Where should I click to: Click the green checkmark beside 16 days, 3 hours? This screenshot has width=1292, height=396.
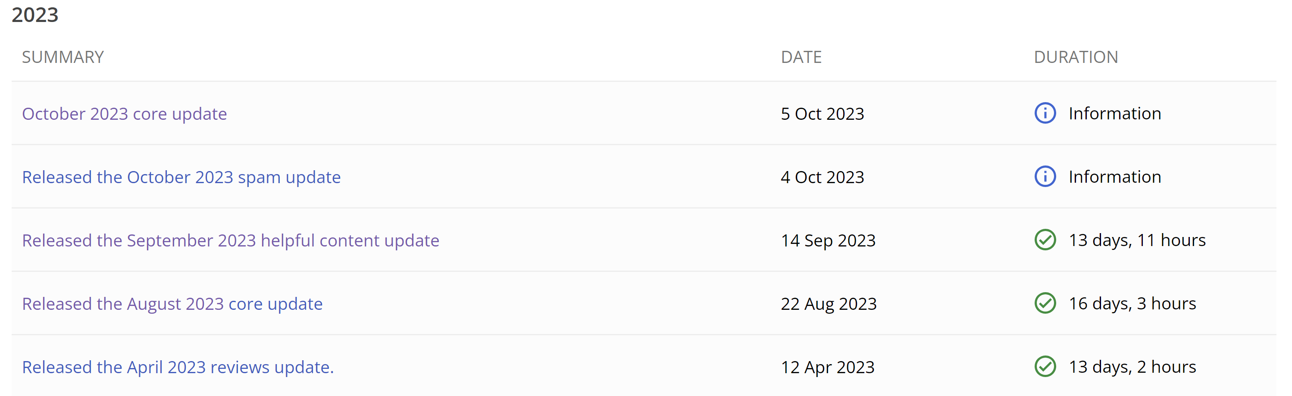[1045, 303]
